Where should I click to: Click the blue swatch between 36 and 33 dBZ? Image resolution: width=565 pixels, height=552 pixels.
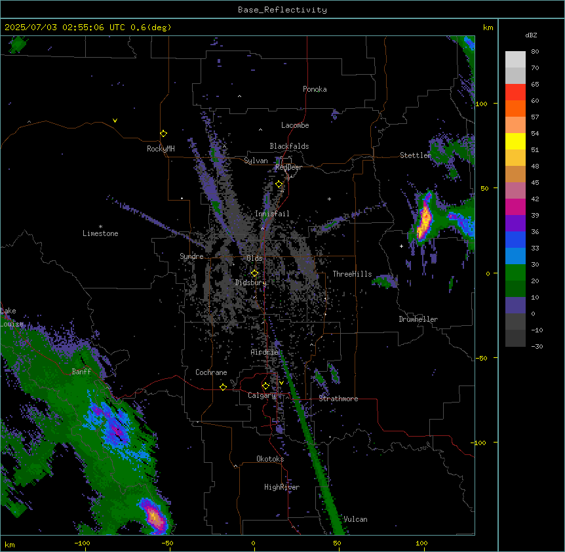click(x=515, y=239)
